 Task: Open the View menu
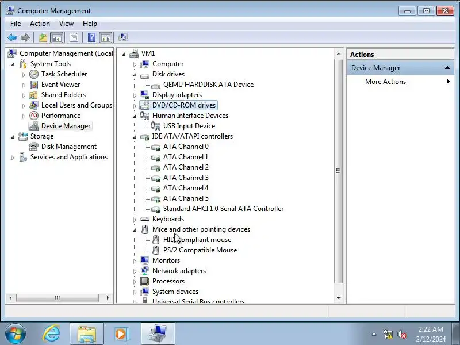click(66, 24)
